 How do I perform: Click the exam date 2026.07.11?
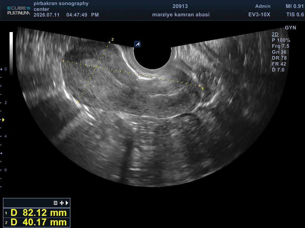46,15
